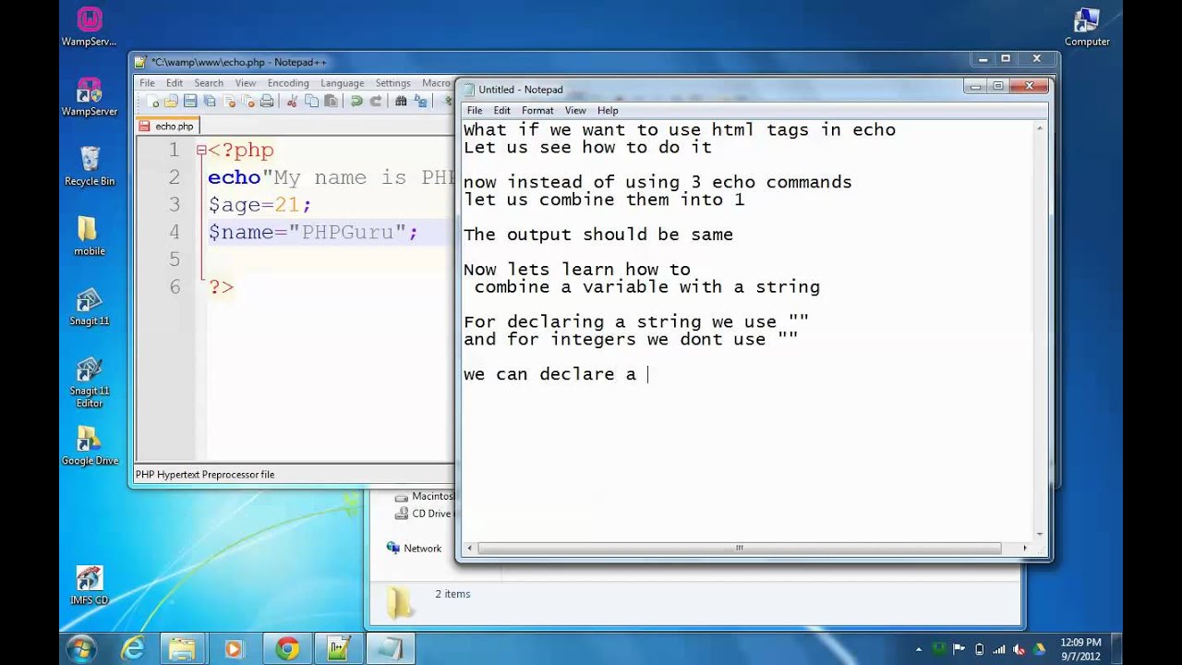Open Internet Explorer from the taskbar
1182x665 pixels.
coord(133,649)
